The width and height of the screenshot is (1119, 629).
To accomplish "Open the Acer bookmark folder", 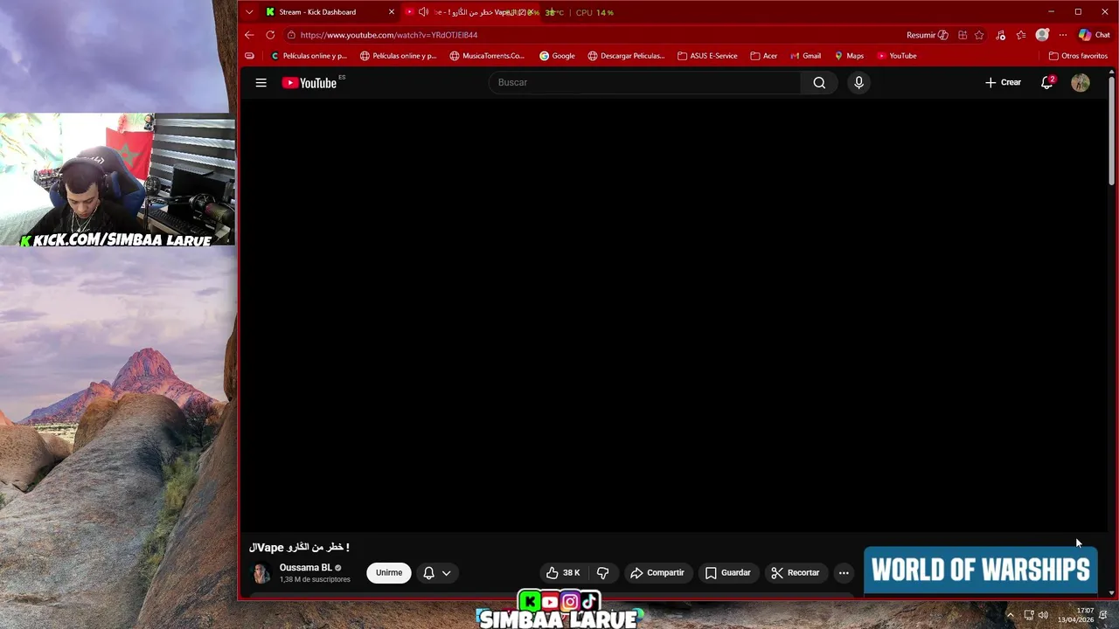I will 763,56.
